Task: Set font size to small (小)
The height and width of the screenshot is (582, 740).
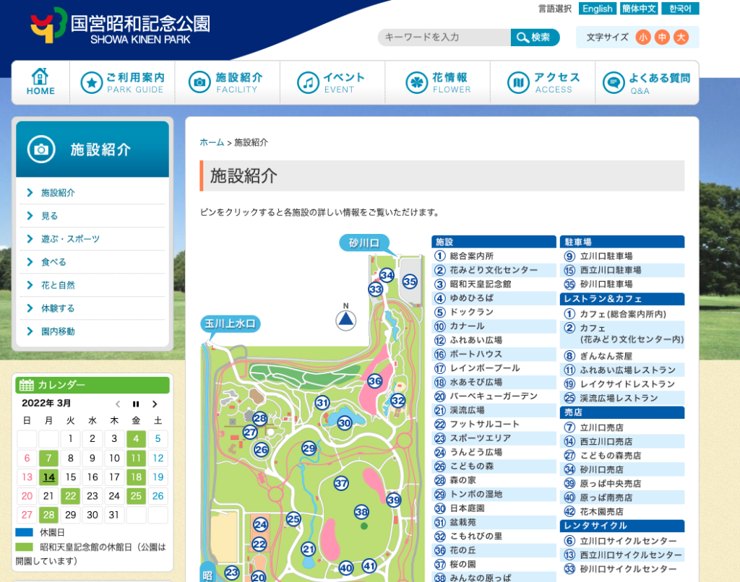Action: point(643,38)
